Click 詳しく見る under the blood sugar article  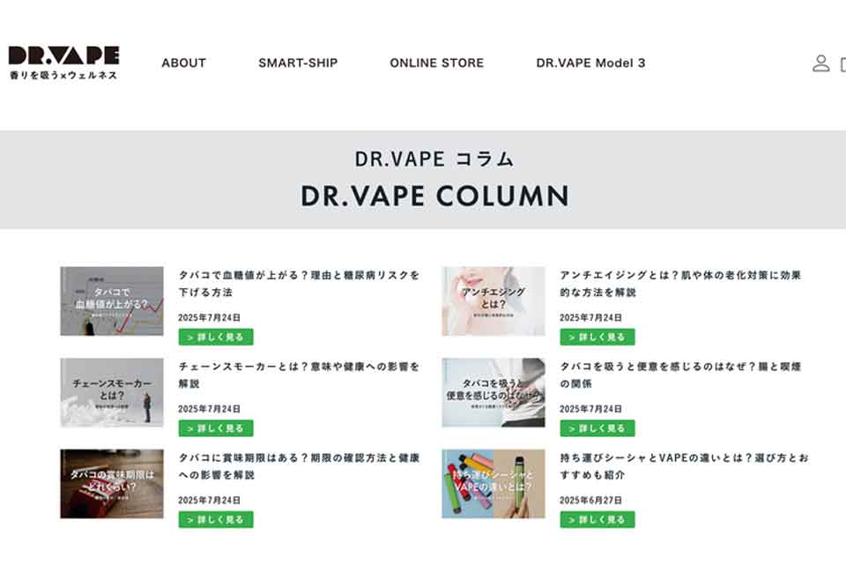pyautogui.click(x=216, y=337)
